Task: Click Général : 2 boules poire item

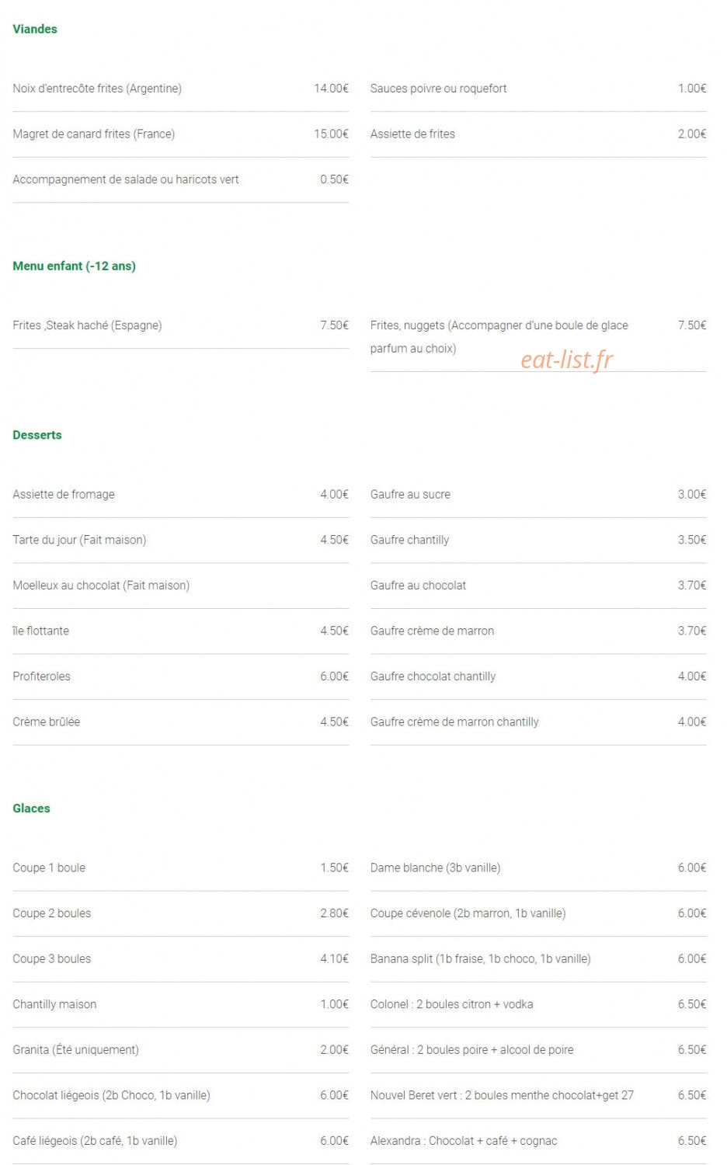Action: point(471,1049)
